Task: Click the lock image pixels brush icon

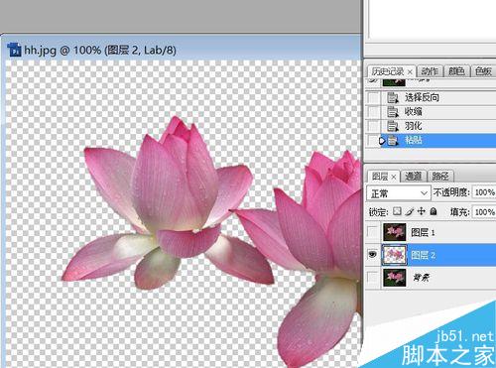Action: pyautogui.click(x=410, y=211)
